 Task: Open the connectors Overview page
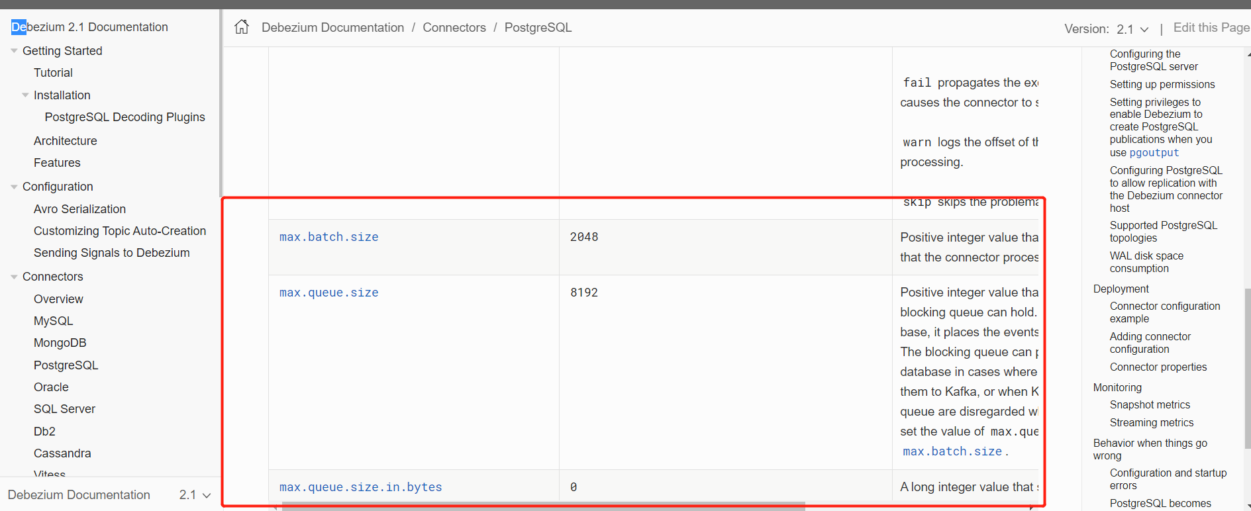58,299
